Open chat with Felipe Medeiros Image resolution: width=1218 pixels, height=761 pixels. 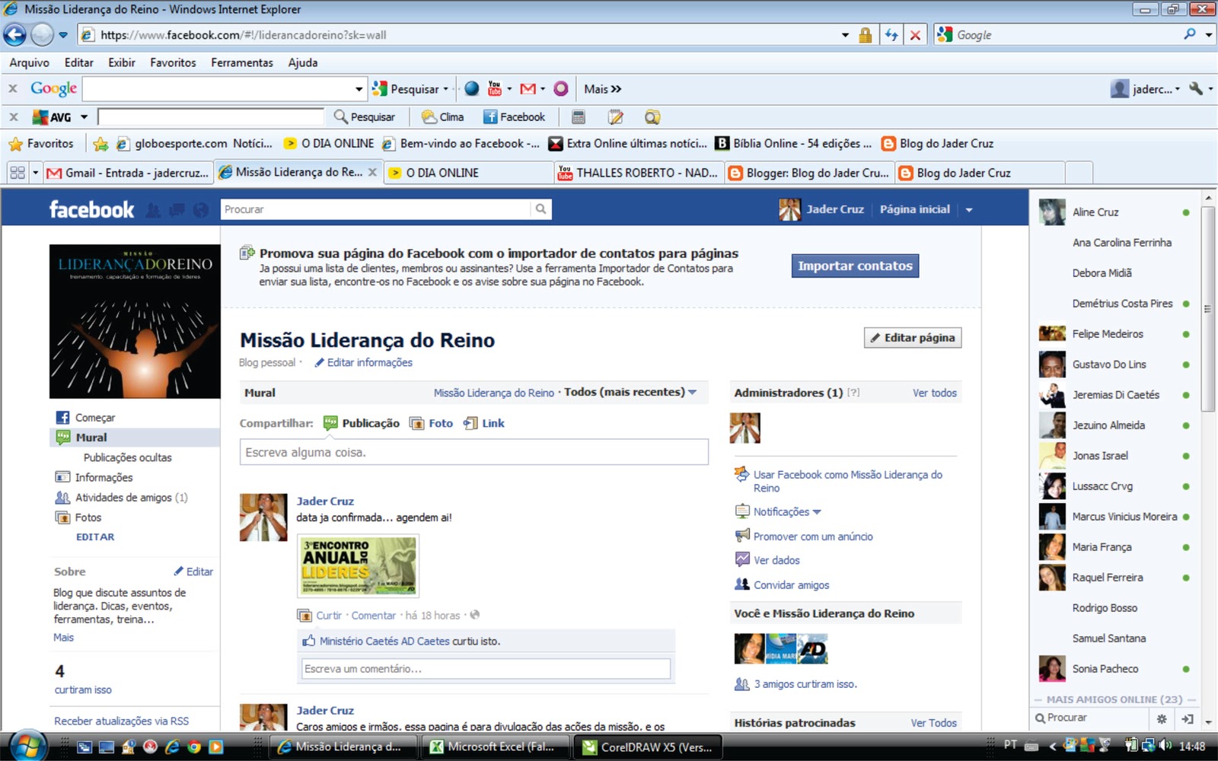point(1114,334)
